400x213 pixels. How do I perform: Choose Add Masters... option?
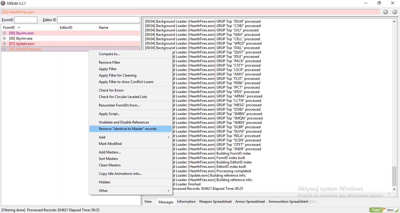click(131, 152)
